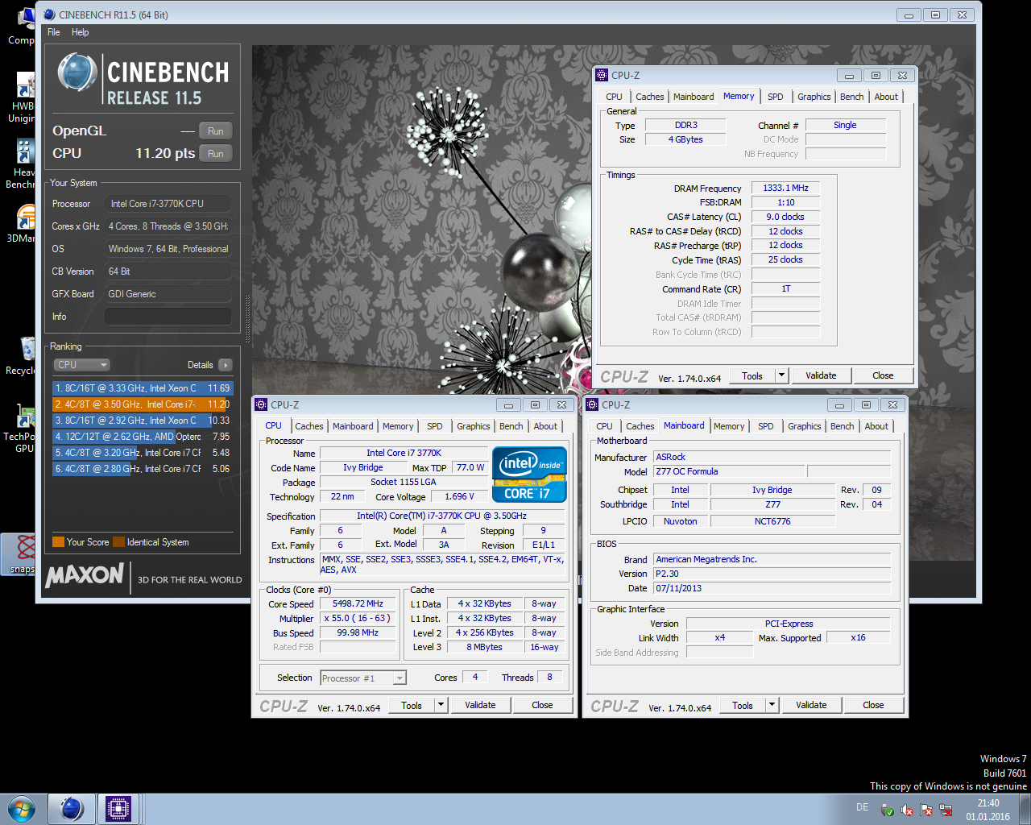This screenshot has height=825, width=1031.
Task: Run the OpenGL benchmark
Action: point(216,131)
